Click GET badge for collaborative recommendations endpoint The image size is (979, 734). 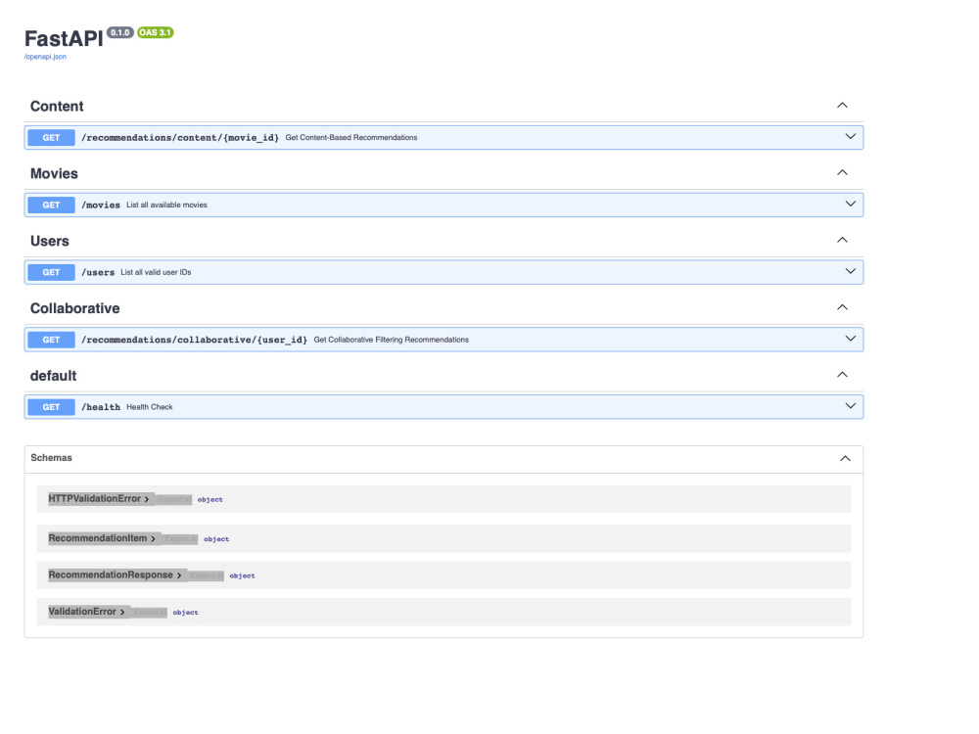pos(51,341)
